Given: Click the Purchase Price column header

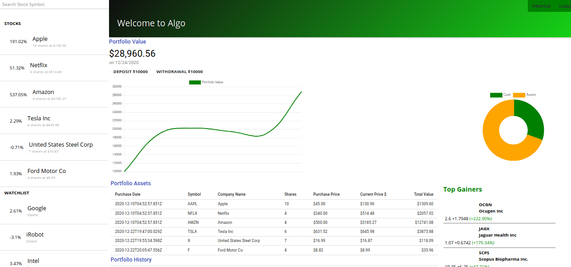Looking at the screenshot, I should tap(327, 194).
